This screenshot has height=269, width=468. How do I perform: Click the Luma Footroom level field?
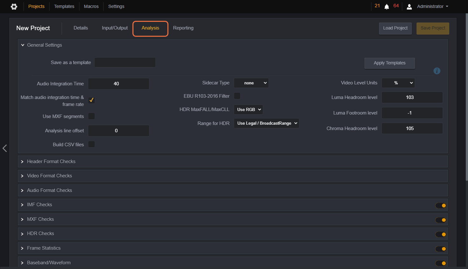412,113
